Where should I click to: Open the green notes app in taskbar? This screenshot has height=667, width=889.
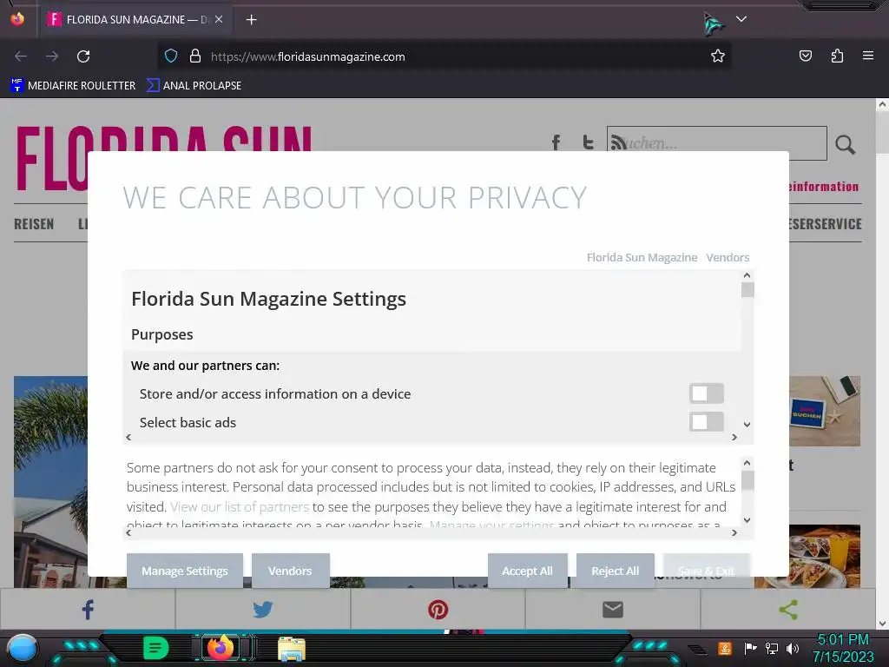pos(155,648)
